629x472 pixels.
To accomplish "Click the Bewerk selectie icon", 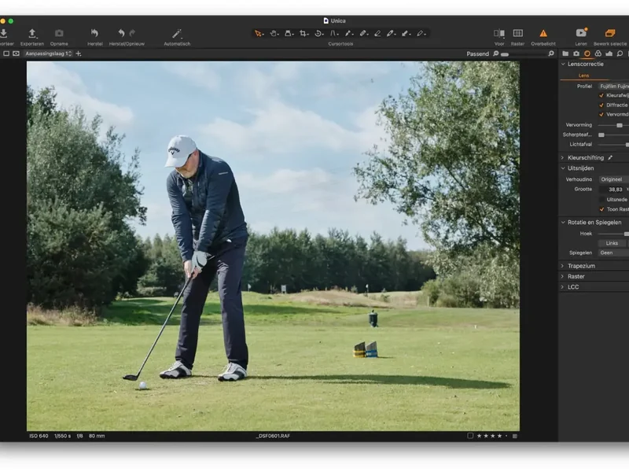I will point(610,33).
